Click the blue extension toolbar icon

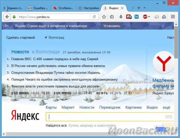136,17
